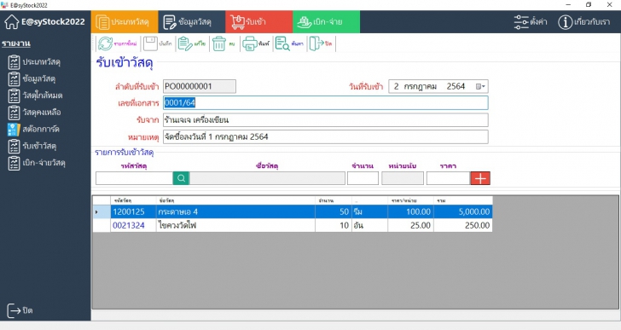Open sidebar report รับเข้าวัสดุ icon

click(14, 146)
